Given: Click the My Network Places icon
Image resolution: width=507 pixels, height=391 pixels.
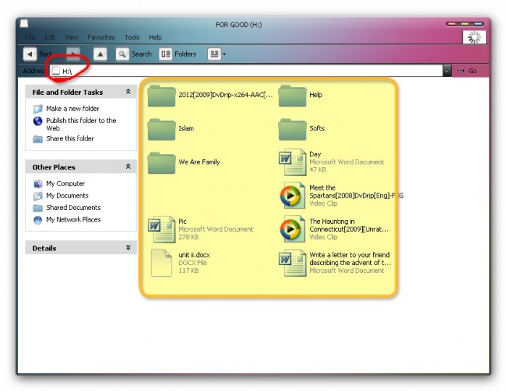Looking at the screenshot, I should click(38, 220).
